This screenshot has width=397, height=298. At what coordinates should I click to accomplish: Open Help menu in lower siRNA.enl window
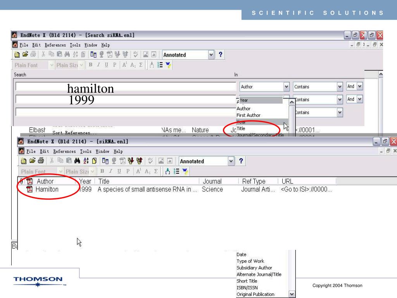click(x=118, y=151)
